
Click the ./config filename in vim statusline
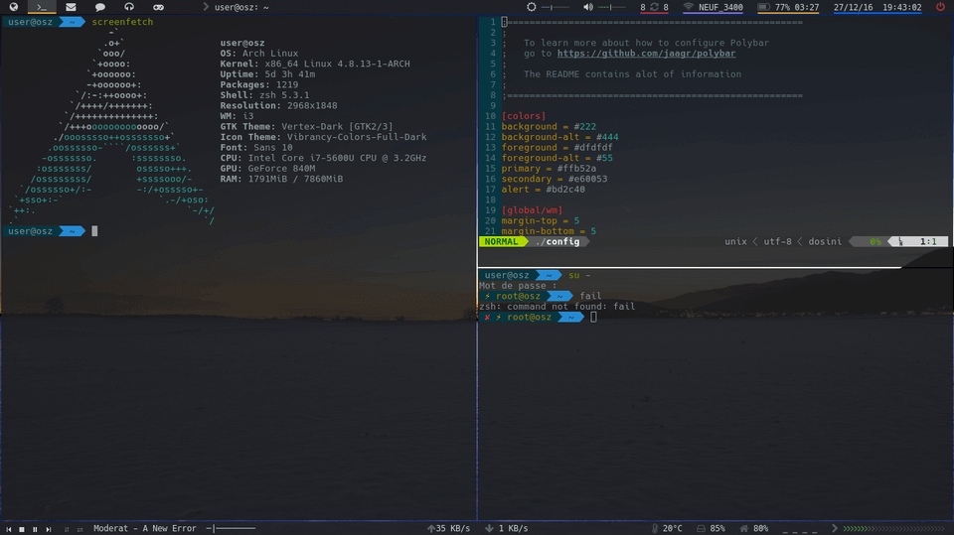click(x=557, y=241)
